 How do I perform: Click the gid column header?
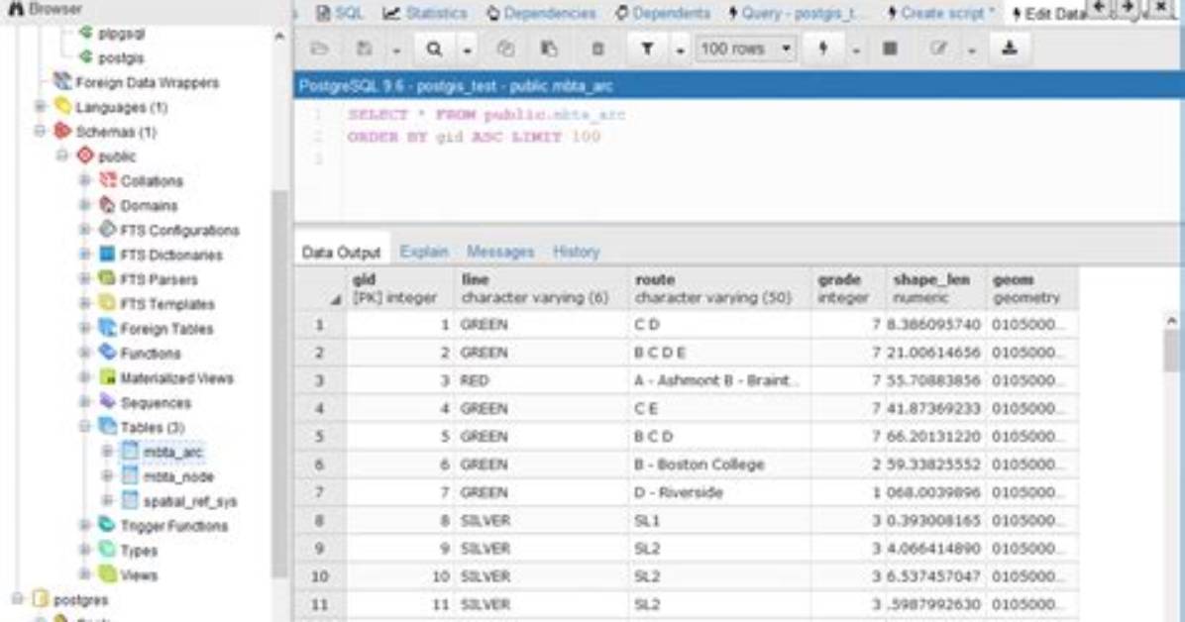coord(399,288)
